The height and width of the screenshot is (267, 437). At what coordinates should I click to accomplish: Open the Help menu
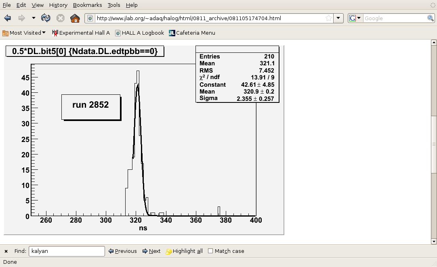(132, 5)
